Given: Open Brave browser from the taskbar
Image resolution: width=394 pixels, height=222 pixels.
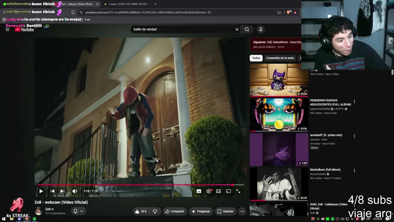Looking at the screenshot, I should tap(27, 219).
